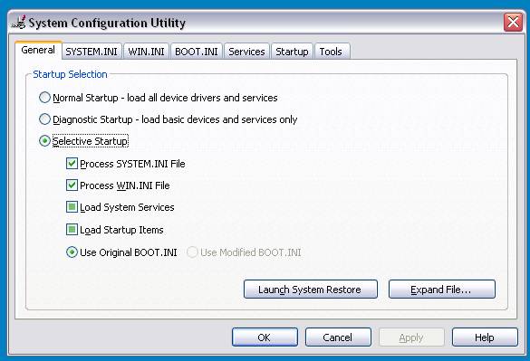The image size is (530, 361).
Task: Open the WIN.INI tab
Action: click(x=147, y=52)
